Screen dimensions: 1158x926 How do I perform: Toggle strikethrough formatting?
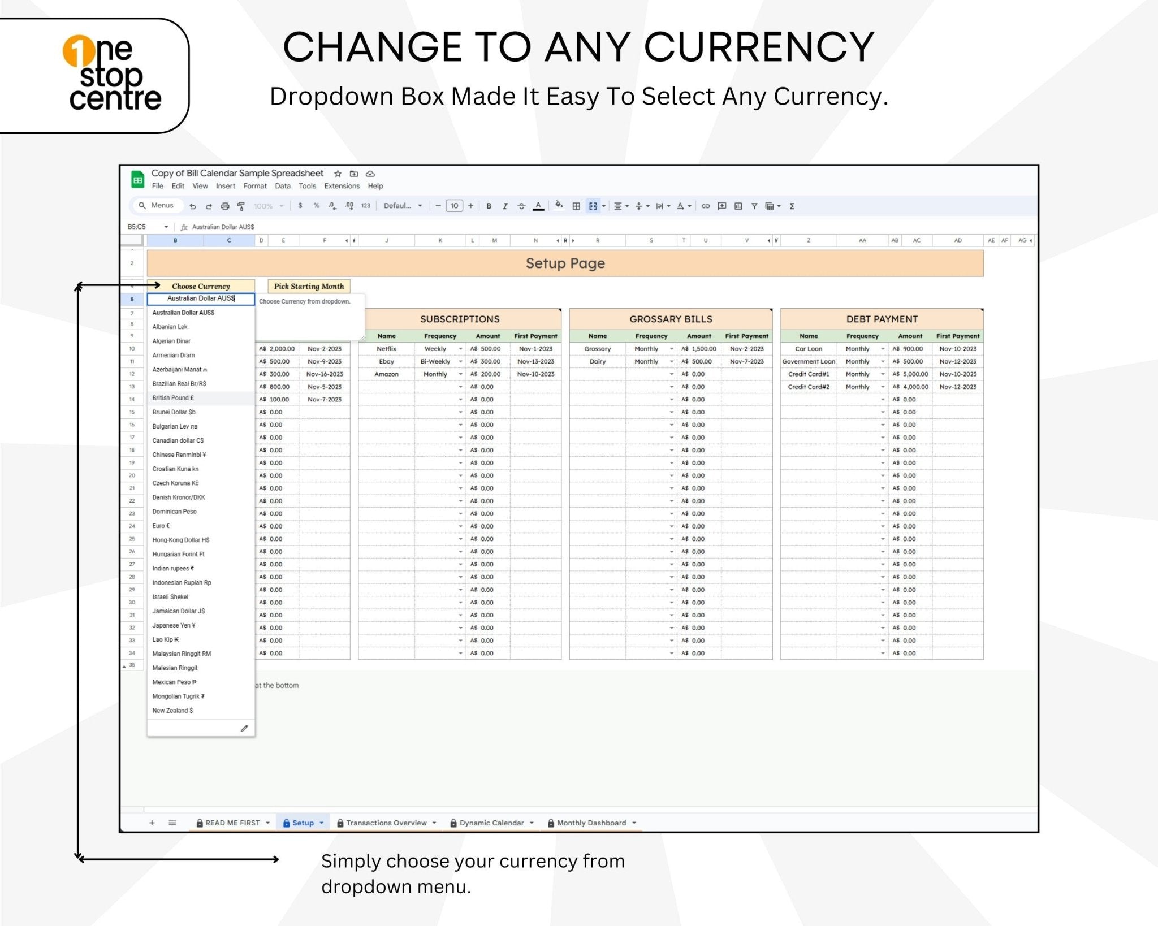(520, 206)
